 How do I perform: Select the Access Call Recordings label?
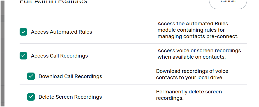pos(59,56)
